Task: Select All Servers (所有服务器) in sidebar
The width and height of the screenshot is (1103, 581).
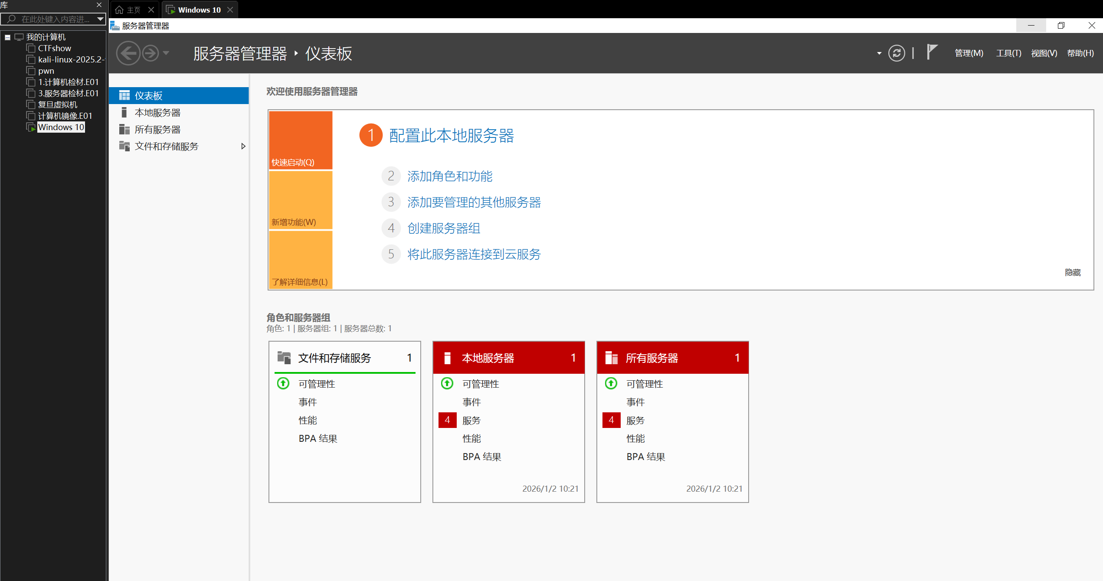Action: pos(157,130)
